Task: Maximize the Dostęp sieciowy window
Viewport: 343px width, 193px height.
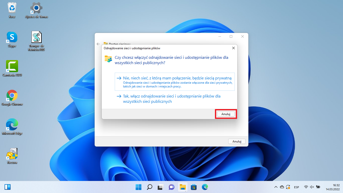Action: click(x=231, y=36)
